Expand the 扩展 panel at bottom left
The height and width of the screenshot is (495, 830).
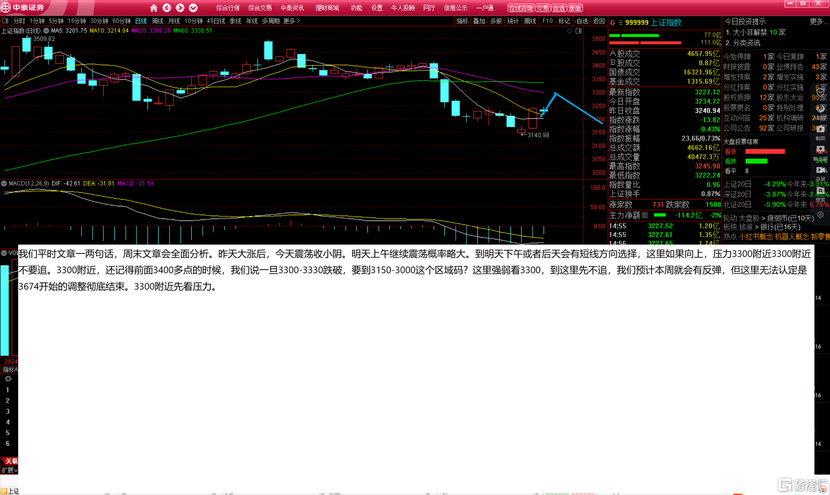tap(9, 471)
